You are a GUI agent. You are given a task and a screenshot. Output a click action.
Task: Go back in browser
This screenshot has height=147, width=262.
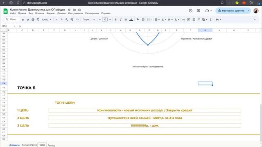[4, 3]
